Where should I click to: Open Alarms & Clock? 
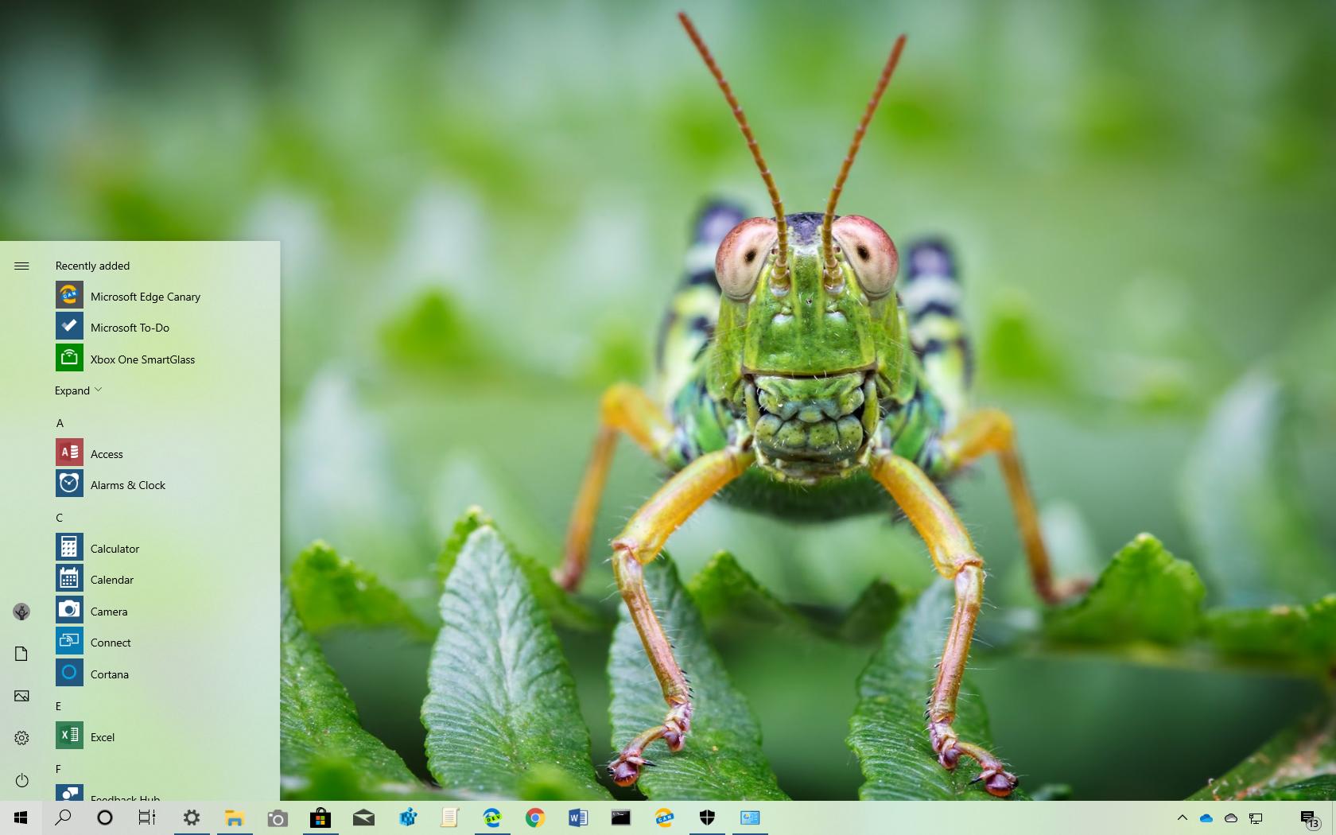click(x=128, y=484)
